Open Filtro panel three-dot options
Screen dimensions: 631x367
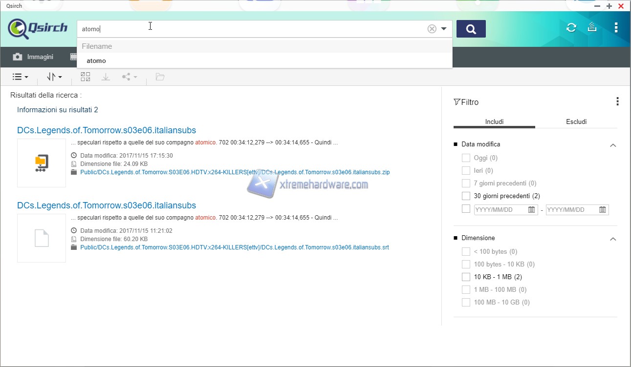617,102
